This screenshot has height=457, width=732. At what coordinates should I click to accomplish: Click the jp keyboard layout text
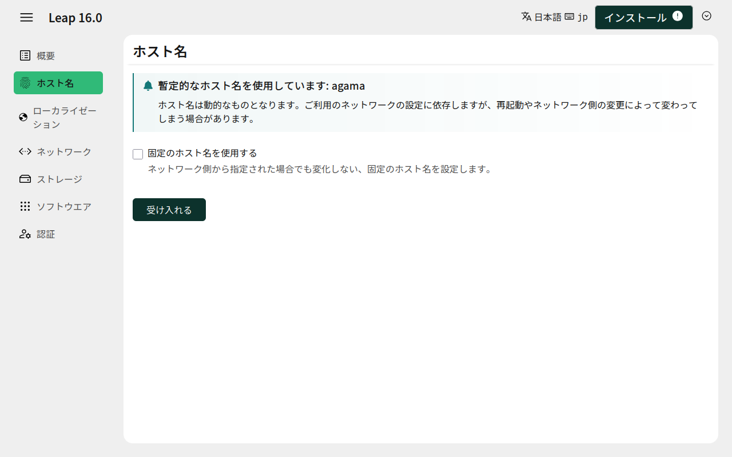583,17
